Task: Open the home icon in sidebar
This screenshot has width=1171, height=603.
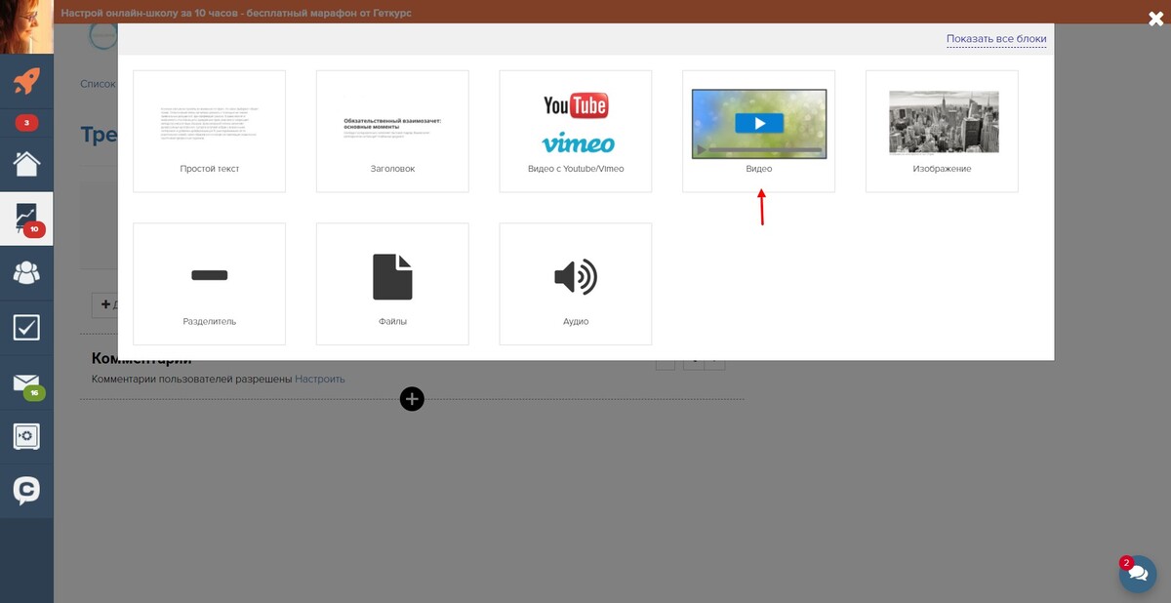Action: (26, 162)
